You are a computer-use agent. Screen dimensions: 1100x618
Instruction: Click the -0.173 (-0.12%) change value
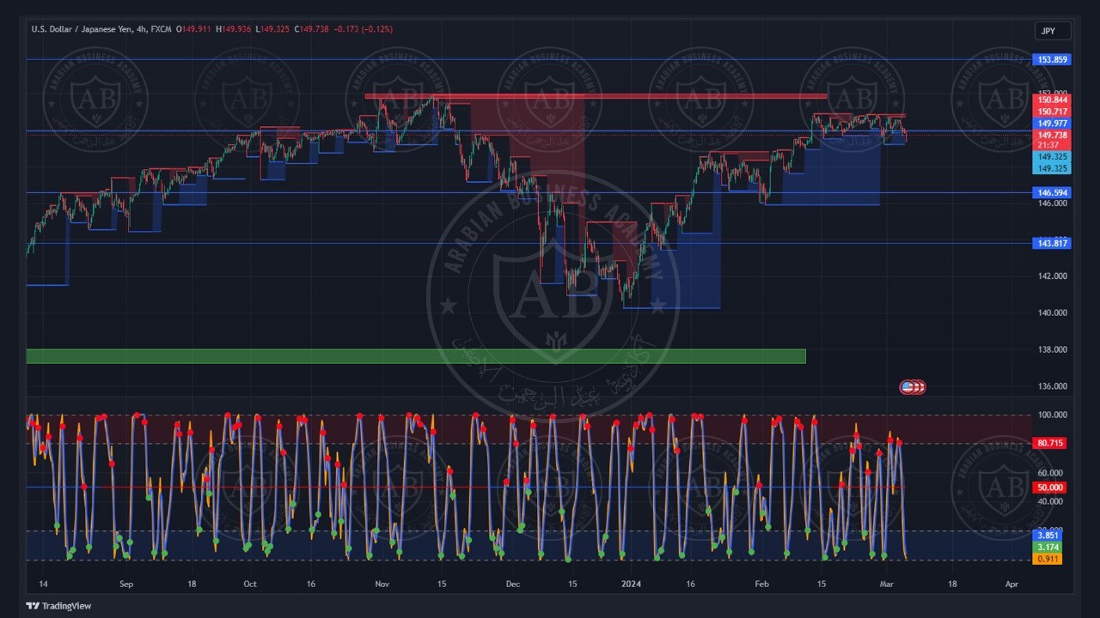click(x=363, y=29)
